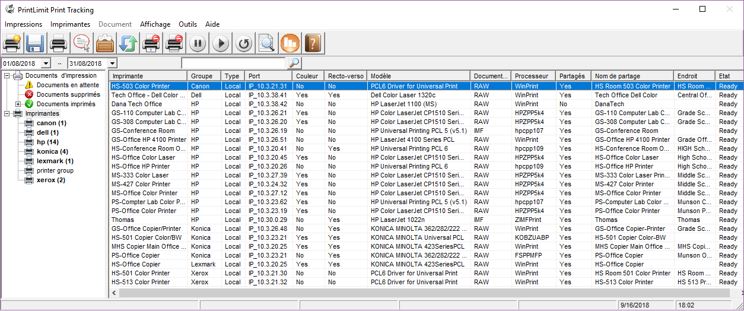
Task: Click the red X icon for Documents supprimés
Action: (29, 94)
